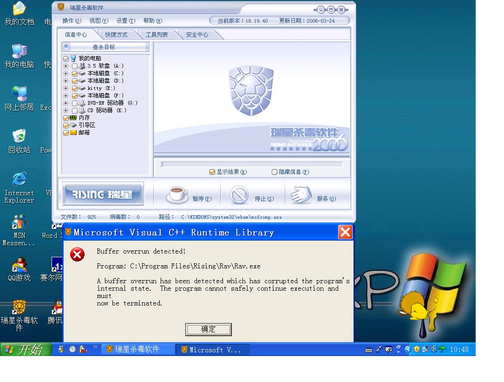
Task: Toggle 内存 scan target checkbox
Action: click(x=66, y=118)
